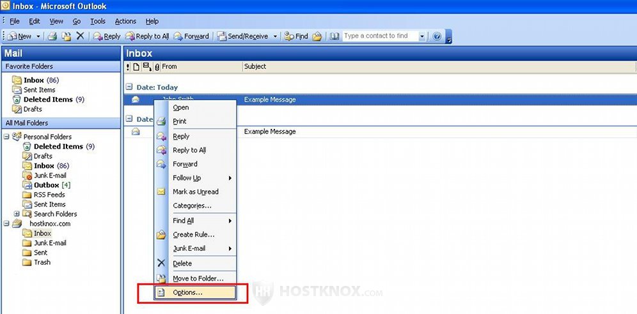
Task: Sort messages by the Subject column header
Action: click(439, 66)
